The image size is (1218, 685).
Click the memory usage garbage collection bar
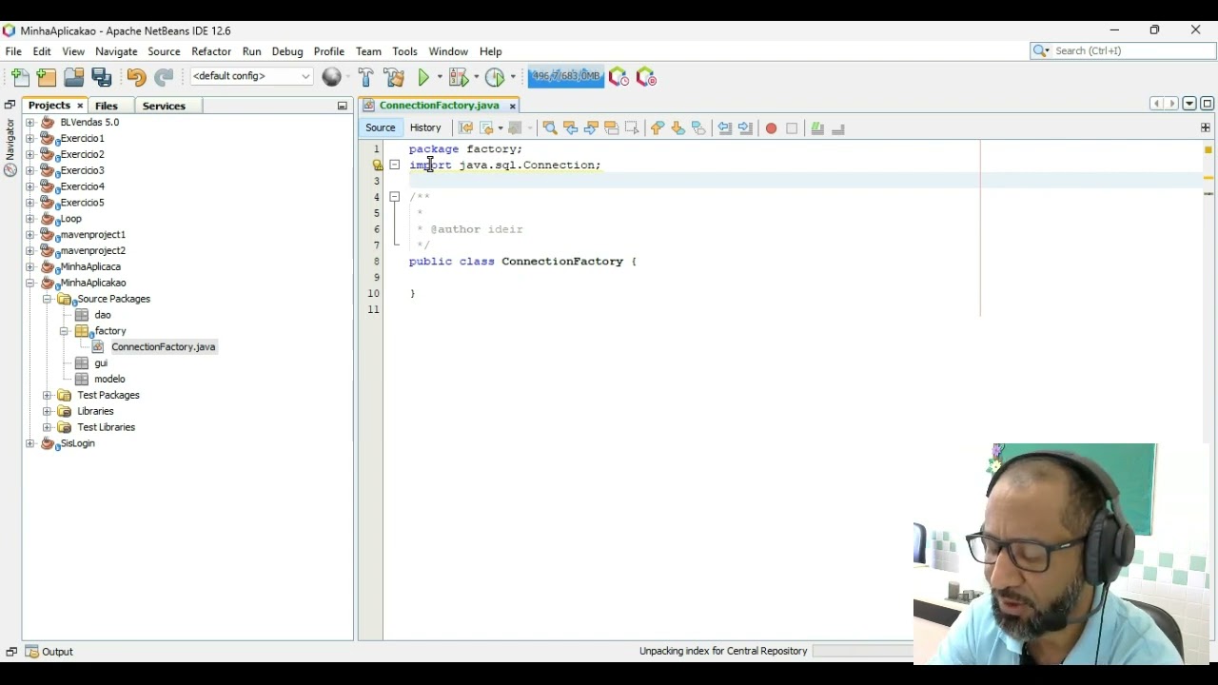click(x=565, y=76)
